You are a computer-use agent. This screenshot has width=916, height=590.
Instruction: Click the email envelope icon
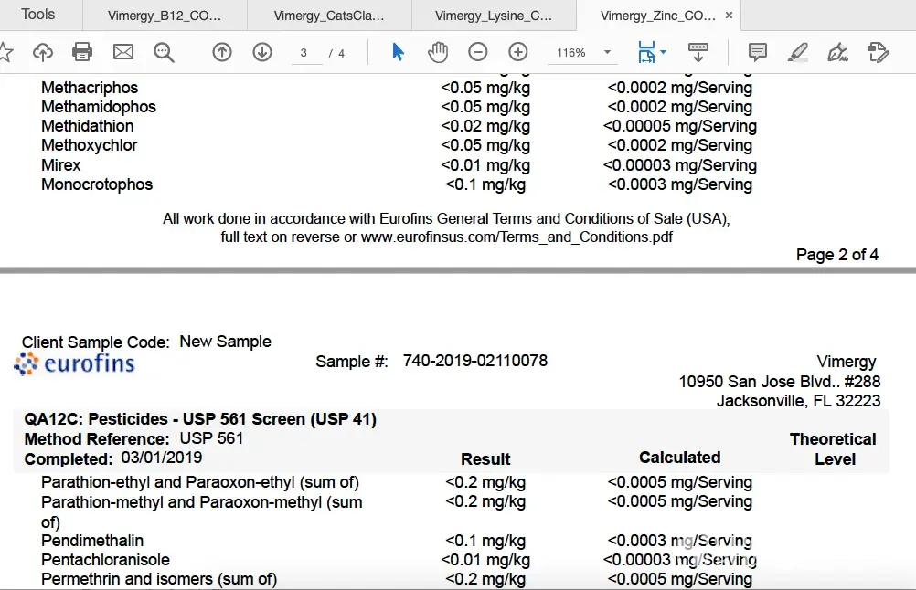(x=123, y=52)
